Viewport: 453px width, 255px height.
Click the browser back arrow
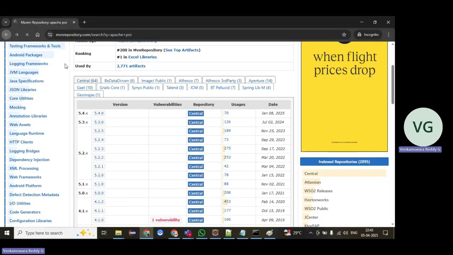click(6, 35)
